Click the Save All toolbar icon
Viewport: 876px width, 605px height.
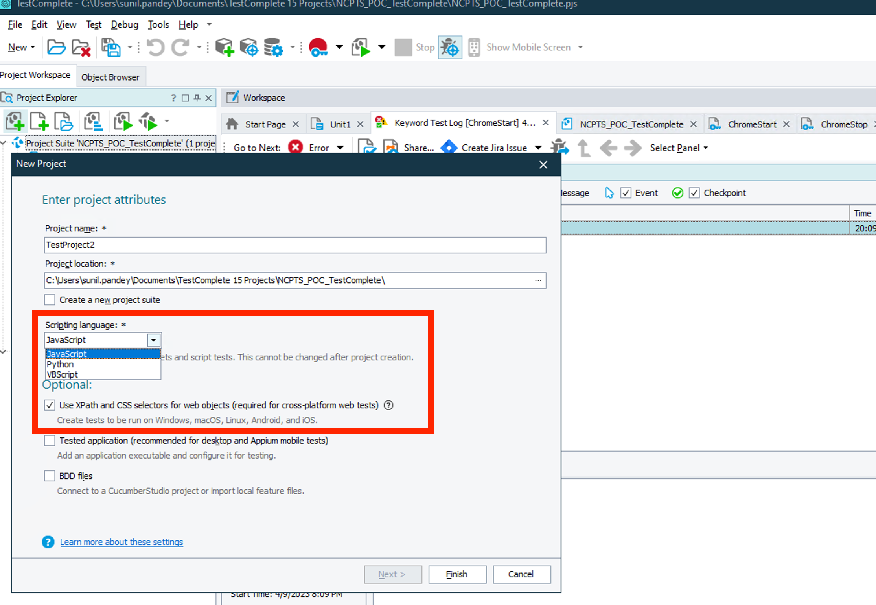[x=111, y=47]
